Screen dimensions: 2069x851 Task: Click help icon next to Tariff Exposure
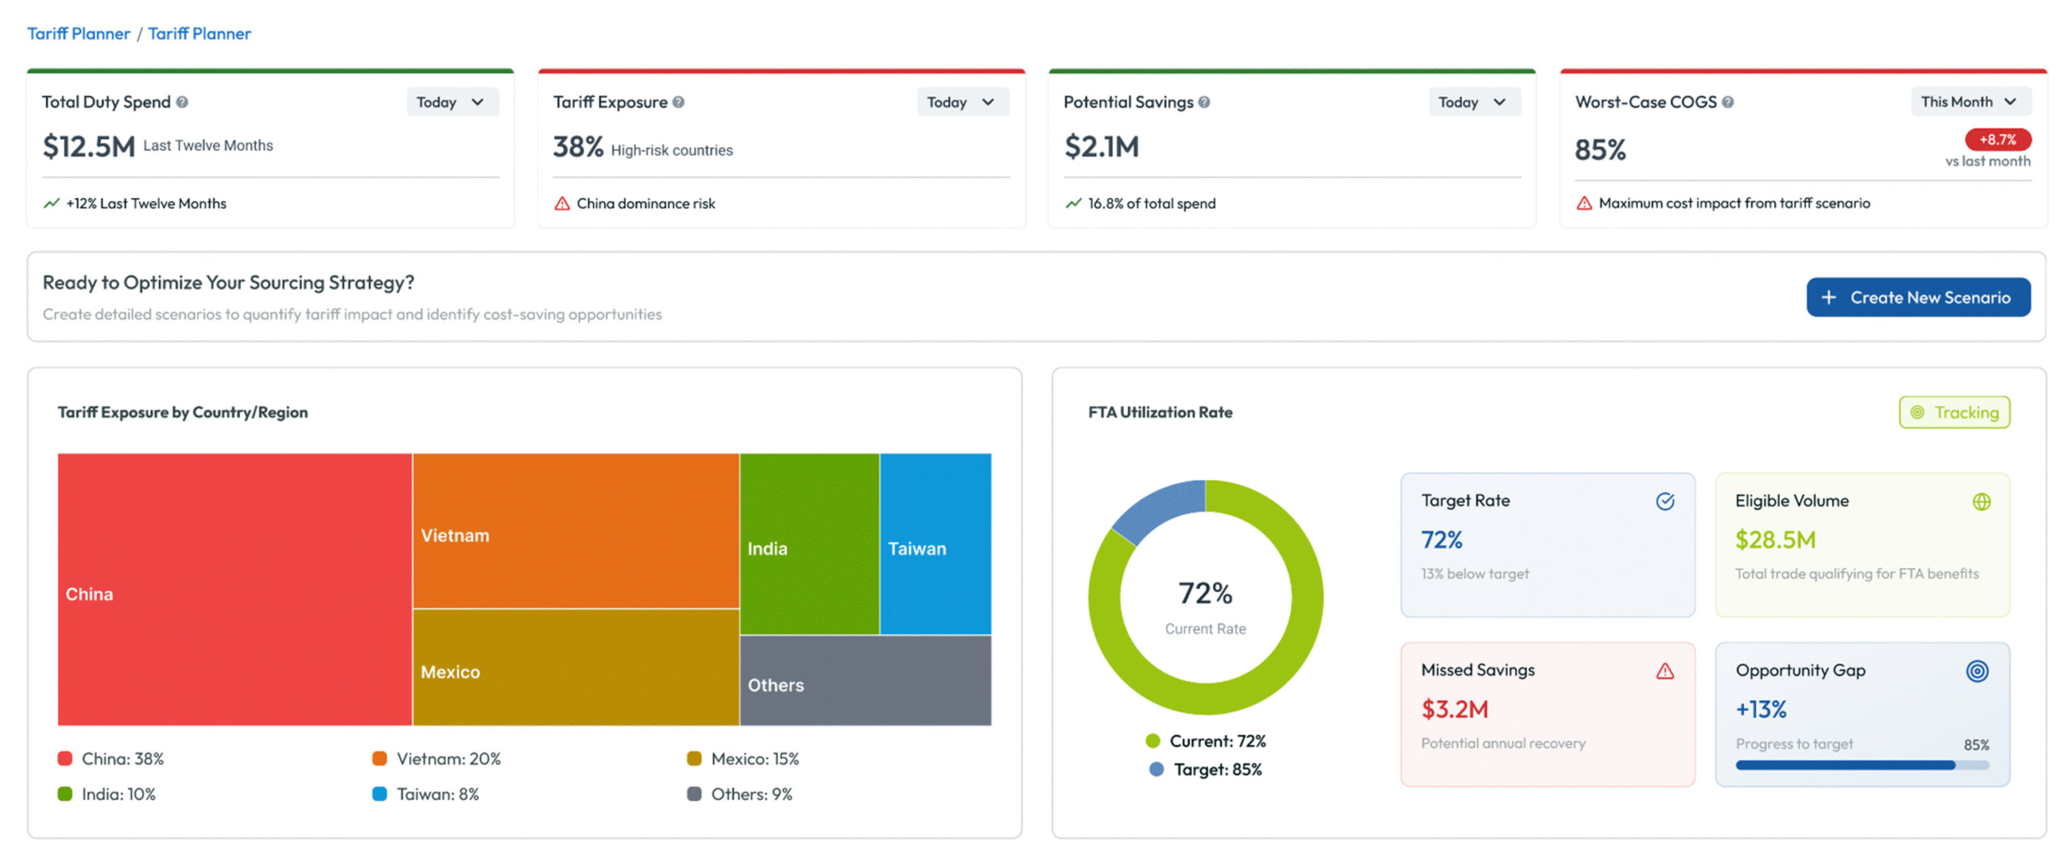[x=678, y=102]
